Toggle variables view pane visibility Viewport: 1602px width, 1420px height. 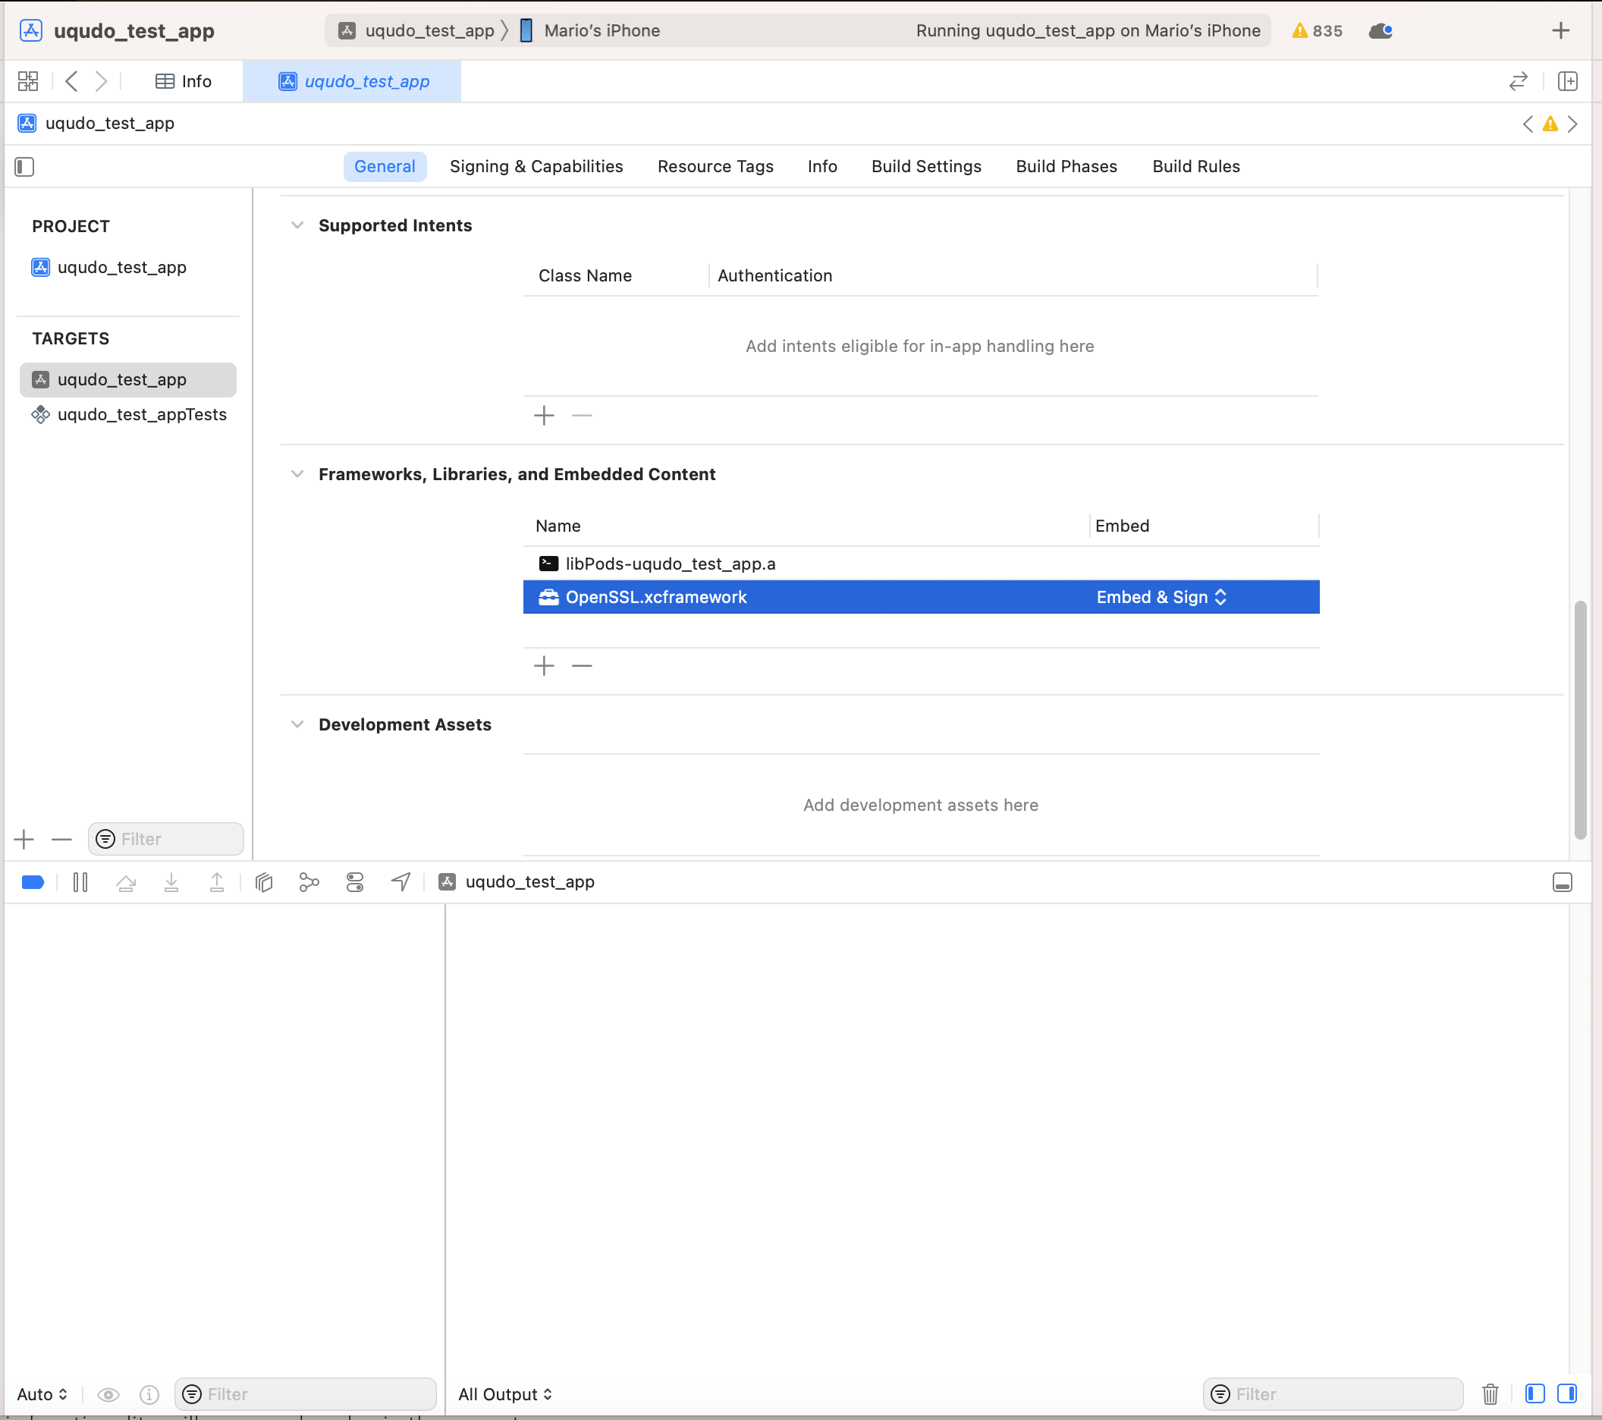pos(1534,1394)
